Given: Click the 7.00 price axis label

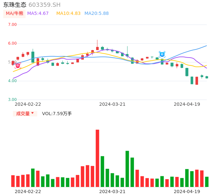Looking at the screenshot, I should coord(12,25).
